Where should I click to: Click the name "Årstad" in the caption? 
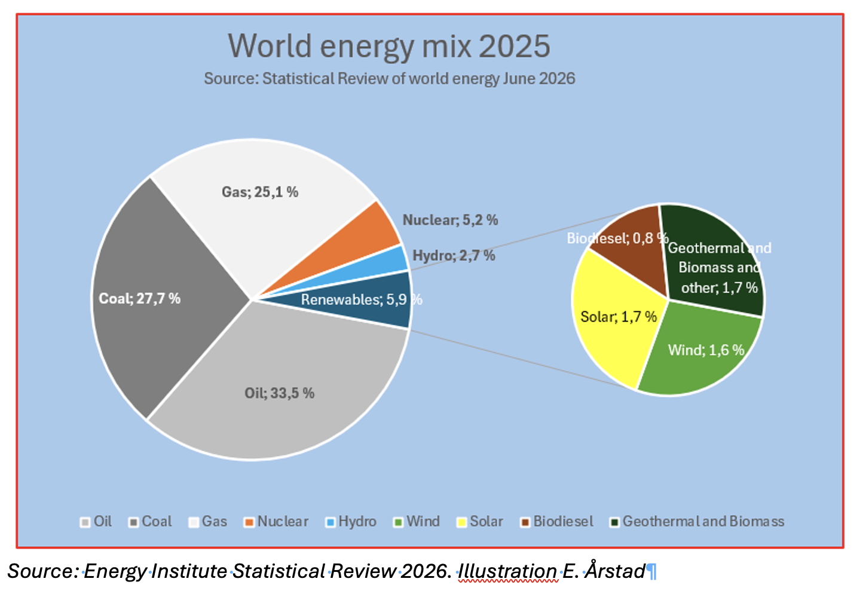pos(615,571)
